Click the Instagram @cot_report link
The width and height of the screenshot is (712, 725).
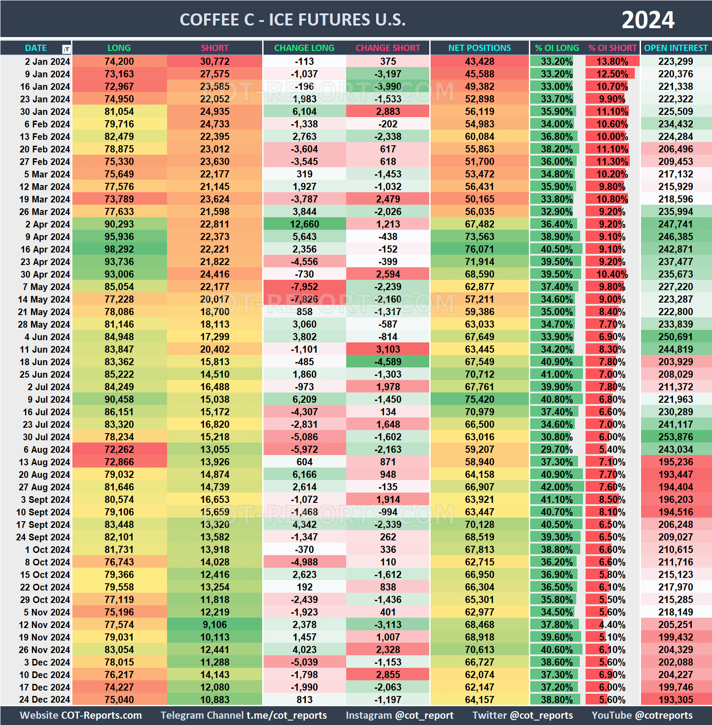coord(399,715)
